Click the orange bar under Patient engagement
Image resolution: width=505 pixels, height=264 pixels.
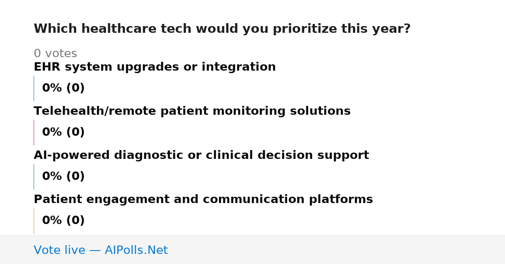point(34,221)
